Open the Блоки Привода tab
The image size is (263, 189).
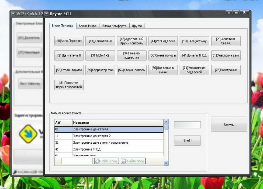[x=63, y=26]
